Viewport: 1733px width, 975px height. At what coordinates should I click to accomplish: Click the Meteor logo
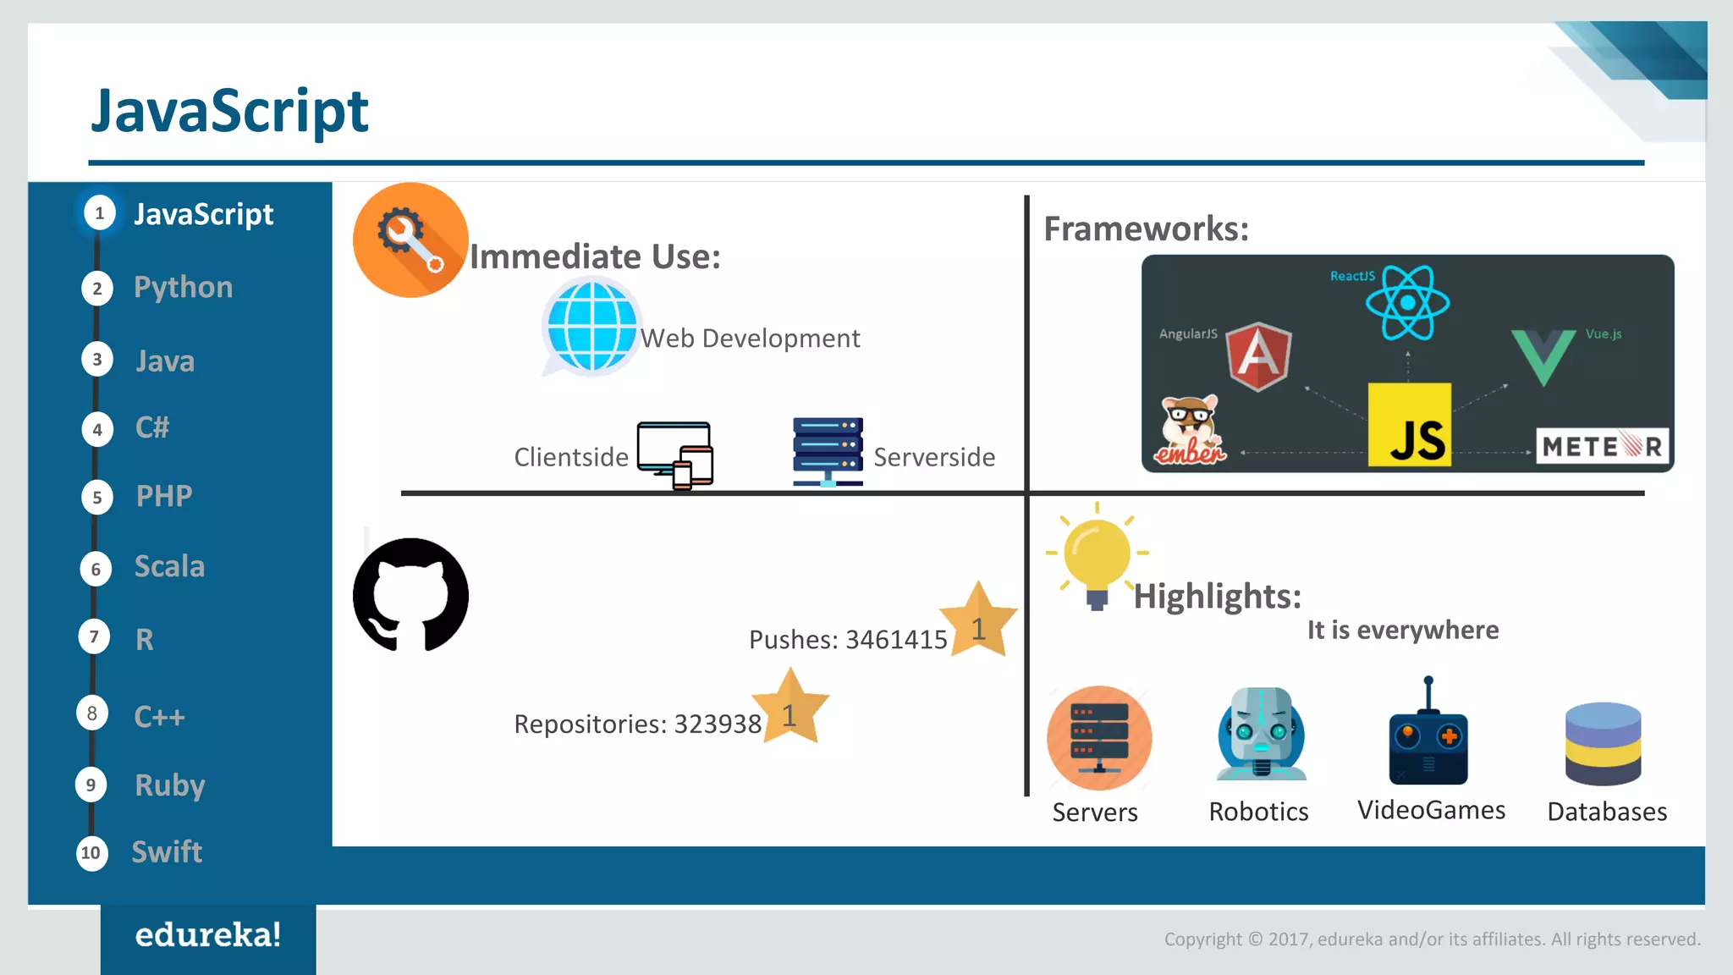[x=1602, y=446]
